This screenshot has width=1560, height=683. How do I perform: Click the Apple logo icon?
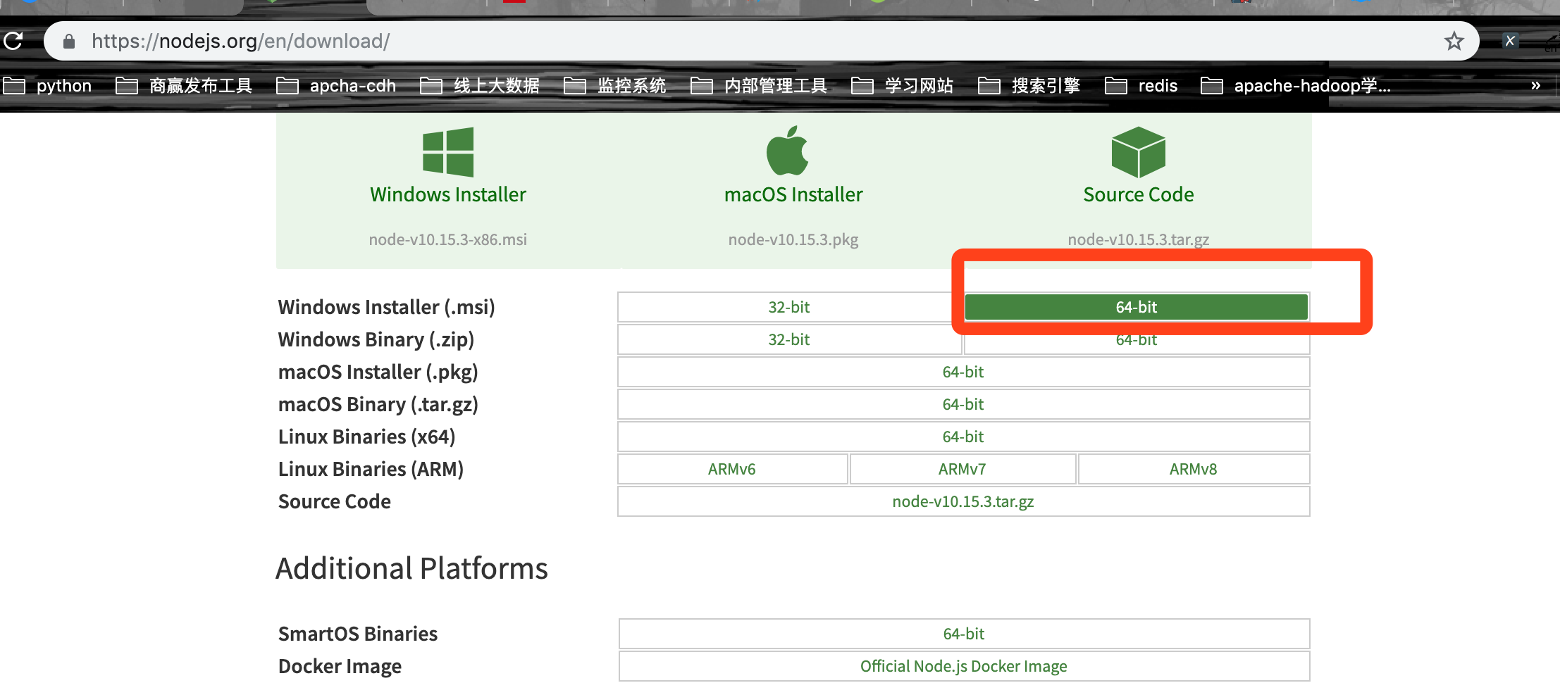tap(787, 151)
